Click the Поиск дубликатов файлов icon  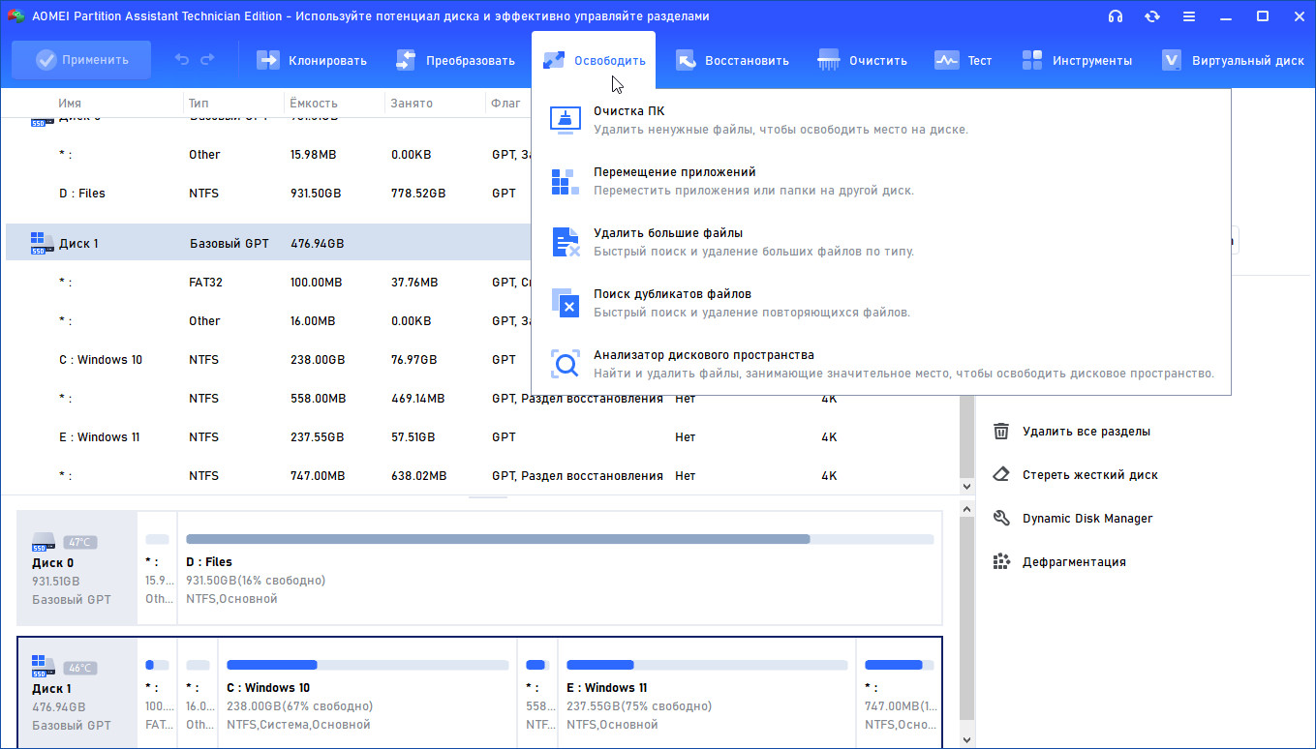point(566,303)
